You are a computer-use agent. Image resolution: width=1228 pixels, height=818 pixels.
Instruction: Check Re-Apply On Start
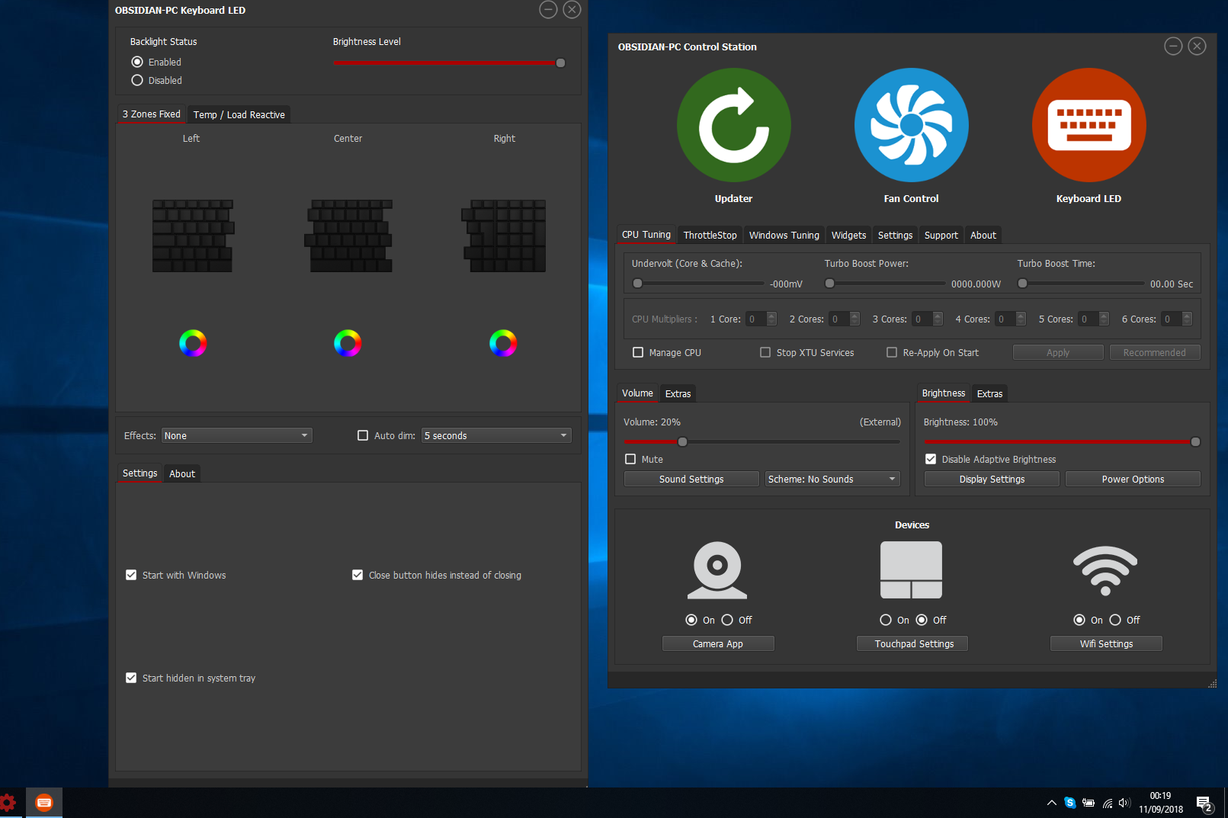point(892,352)
